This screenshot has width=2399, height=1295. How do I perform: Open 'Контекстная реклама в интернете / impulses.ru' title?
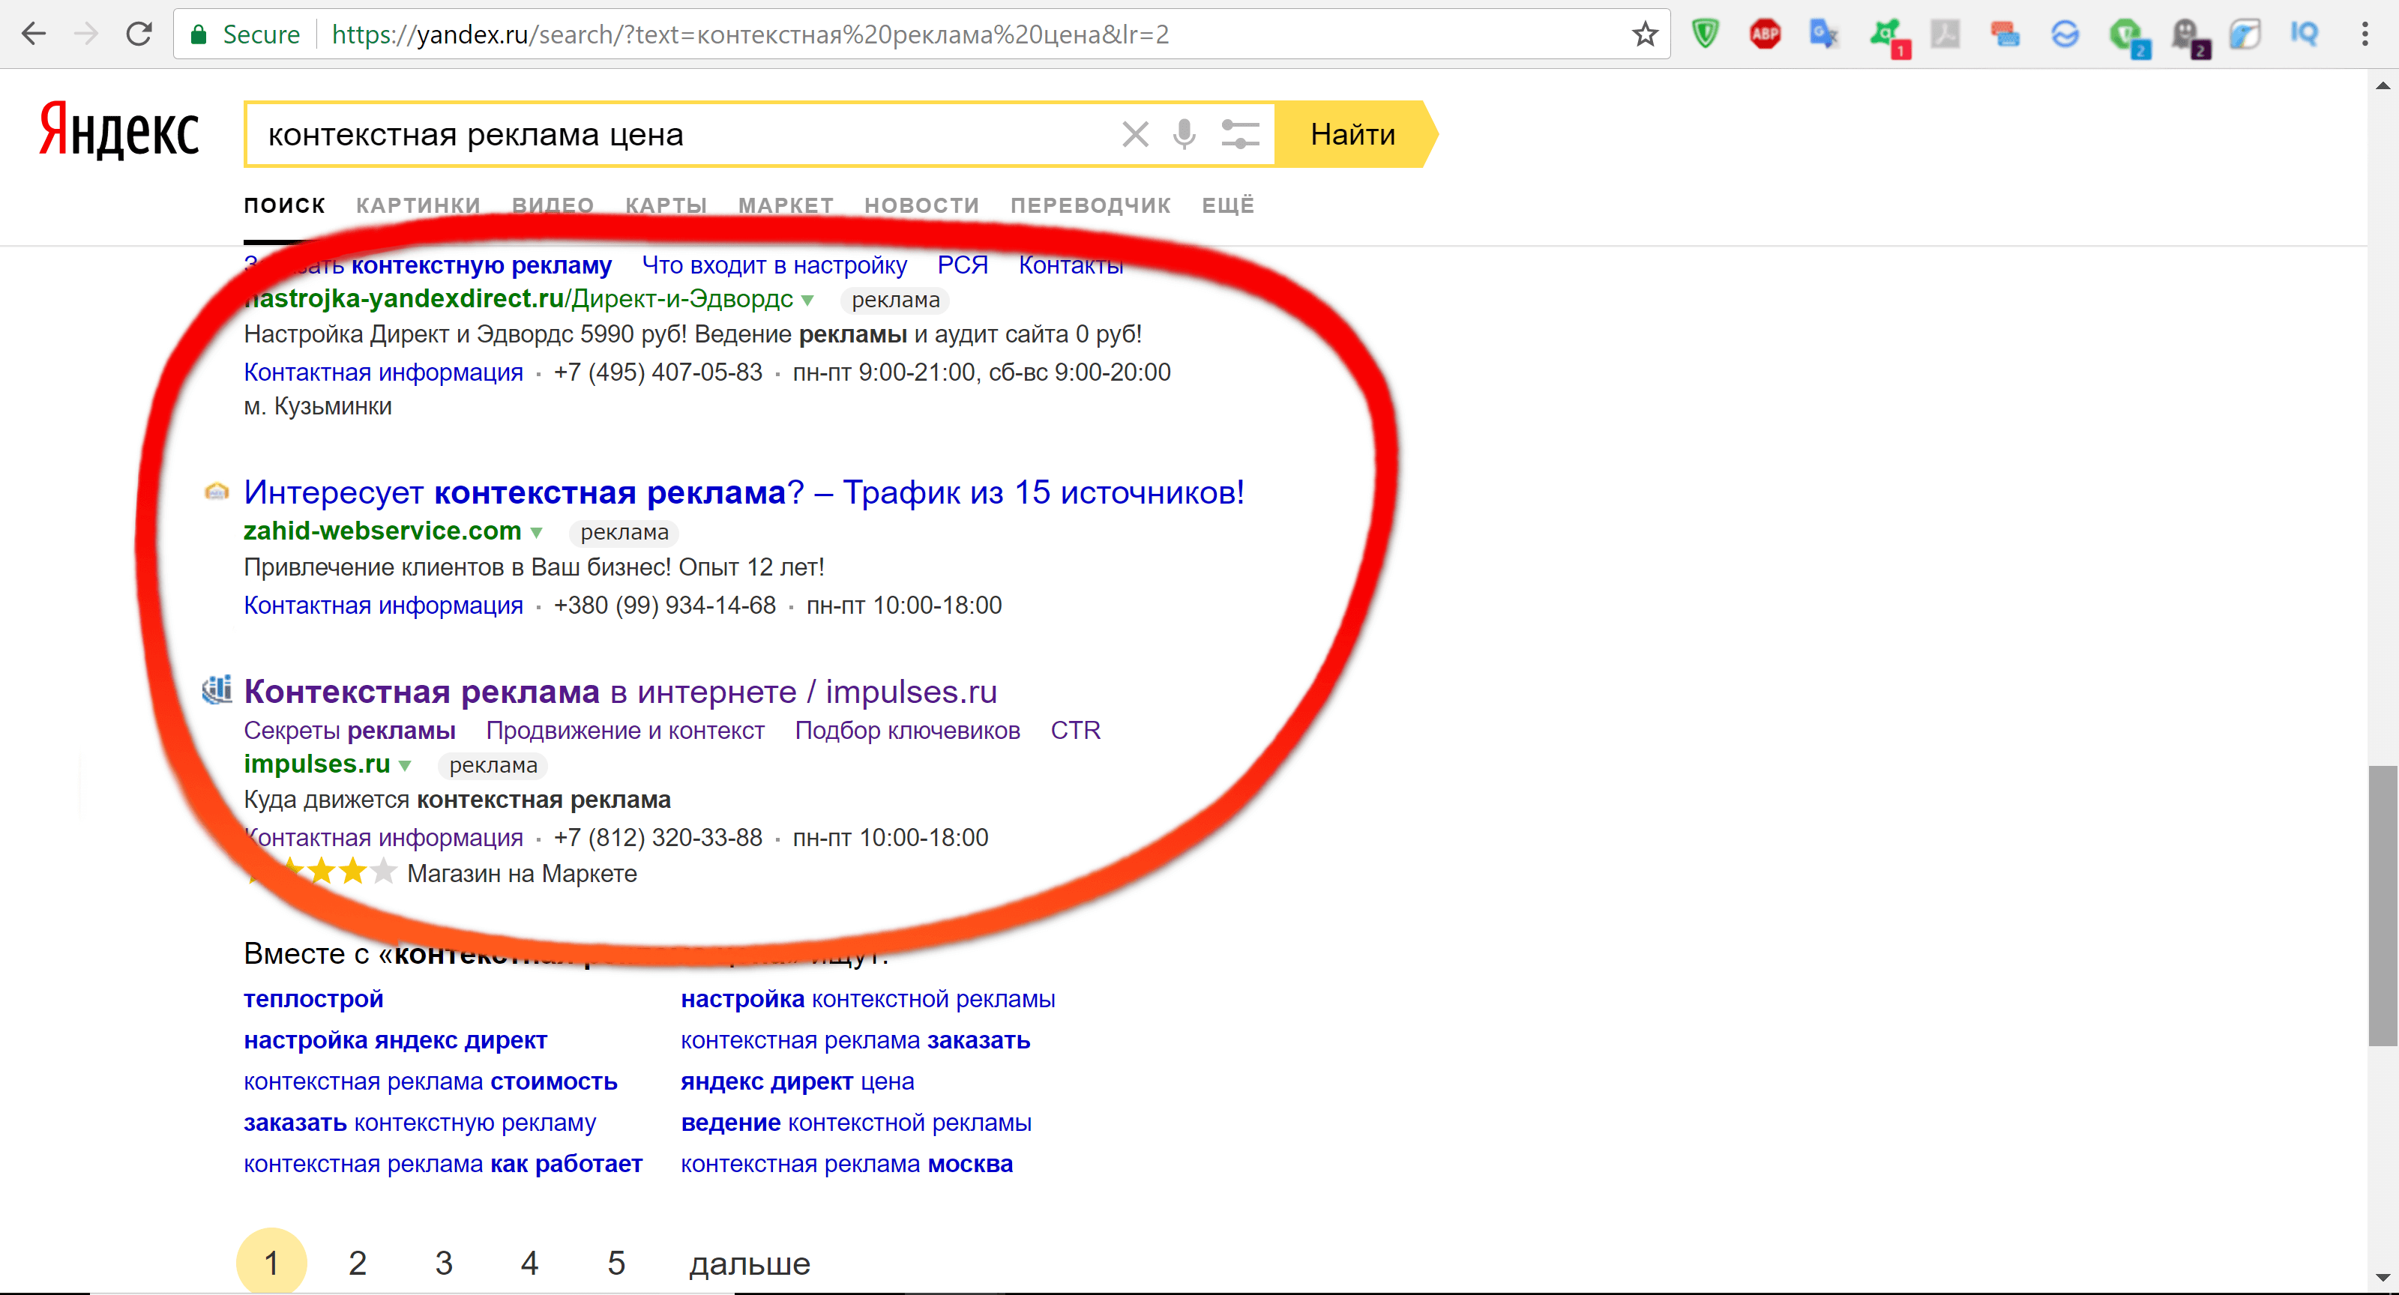coord(620,691)
